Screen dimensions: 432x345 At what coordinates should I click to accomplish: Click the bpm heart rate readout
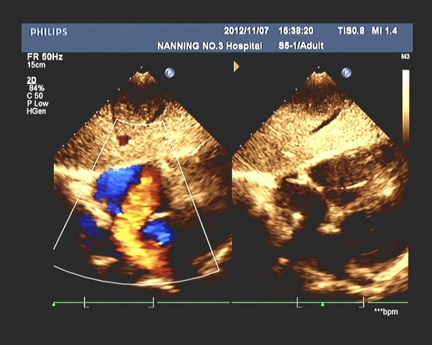pos(386,312)
